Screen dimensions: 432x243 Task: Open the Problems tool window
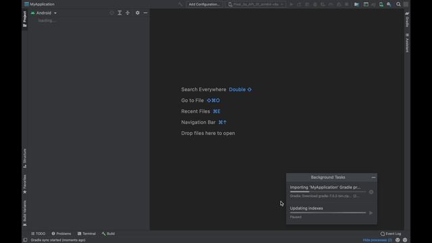pyautogui.click(x=61, y=234)
